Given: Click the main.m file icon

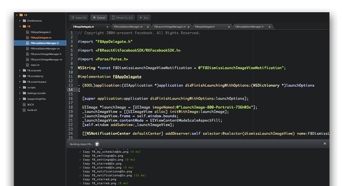Looking at the screenshot, I should point(27,65).
